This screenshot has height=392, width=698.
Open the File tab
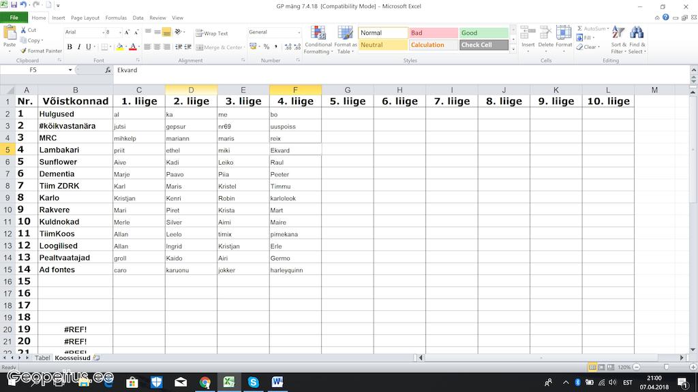coord(14,18)
